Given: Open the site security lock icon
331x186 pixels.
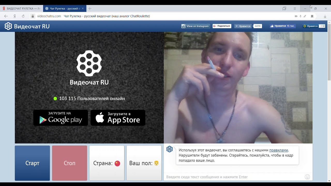Looking at the screenshot, I should click(x=33, y=16).
